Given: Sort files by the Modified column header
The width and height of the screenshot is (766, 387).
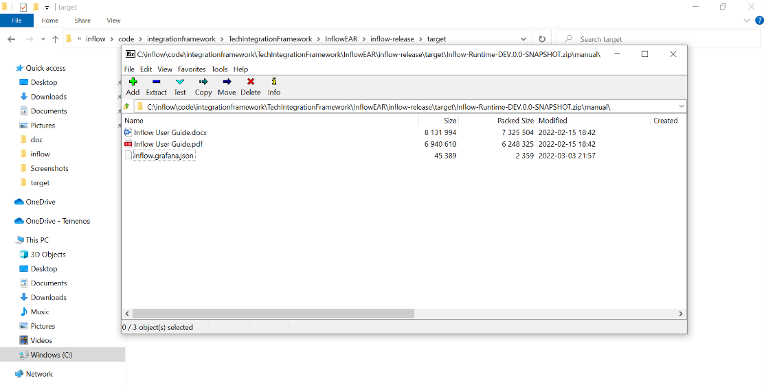Looking at the screenshot, I should pos(553,121).
